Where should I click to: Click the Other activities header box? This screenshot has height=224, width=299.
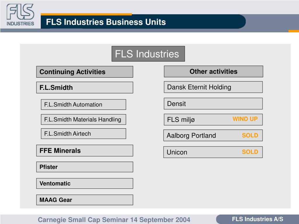click(213, 71)
